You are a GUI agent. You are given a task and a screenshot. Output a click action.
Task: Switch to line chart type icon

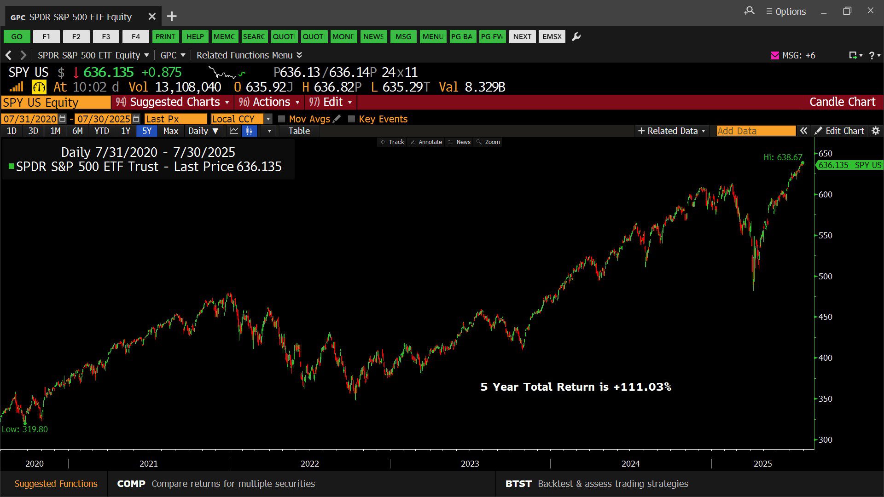(234, 131)
